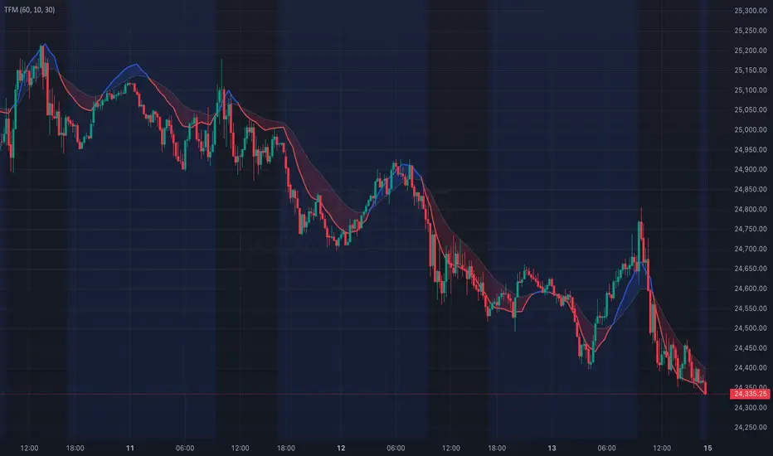Click the 24,850.00 price axis label
Screen dimensions: 773x456
[751, 189]
